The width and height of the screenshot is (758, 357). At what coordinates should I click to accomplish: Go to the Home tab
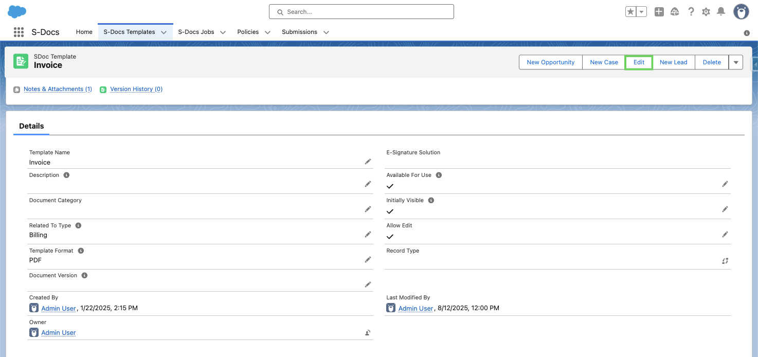click(x=84, y=32)
